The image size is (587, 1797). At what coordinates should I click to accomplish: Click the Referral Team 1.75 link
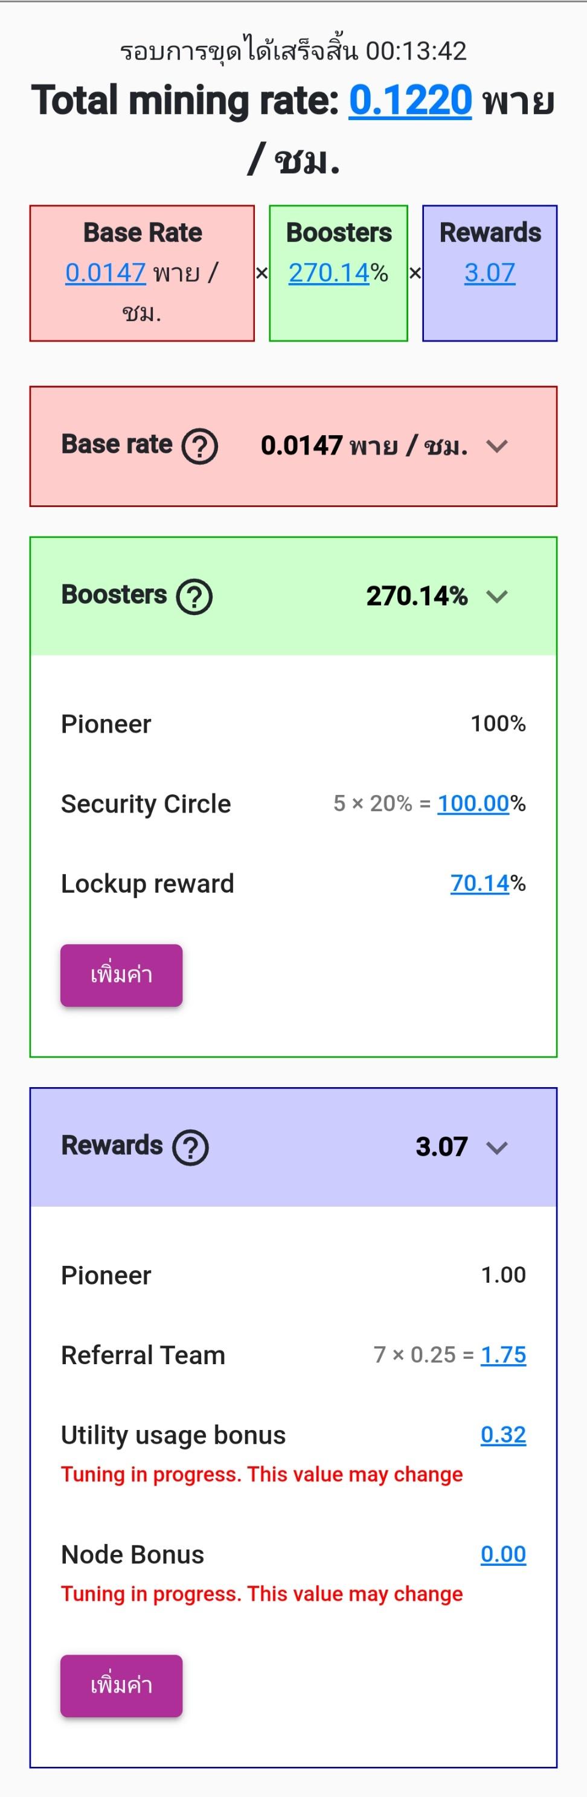tap(503, 1355)
